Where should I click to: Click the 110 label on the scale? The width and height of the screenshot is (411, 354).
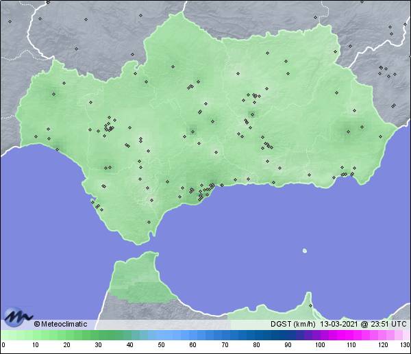click(x=351, y=345)
